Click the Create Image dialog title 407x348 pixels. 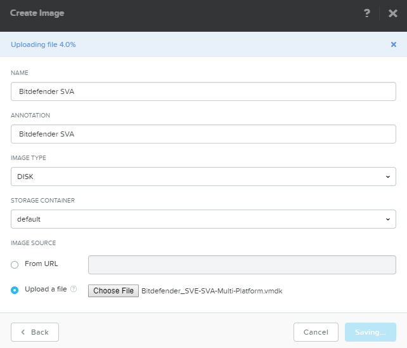pos(37,13)
